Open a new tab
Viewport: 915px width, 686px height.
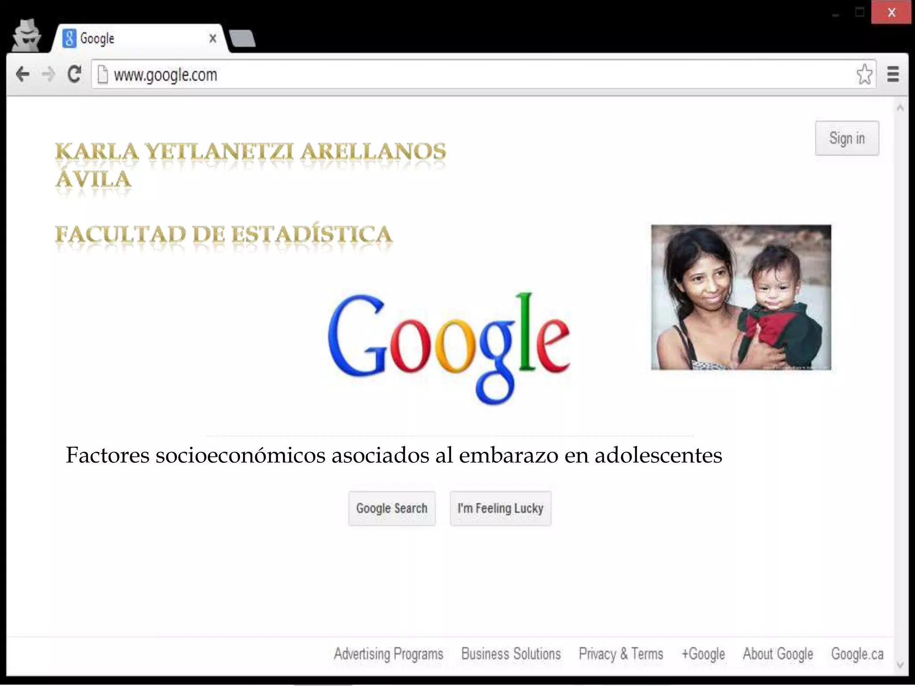(242, 39)
